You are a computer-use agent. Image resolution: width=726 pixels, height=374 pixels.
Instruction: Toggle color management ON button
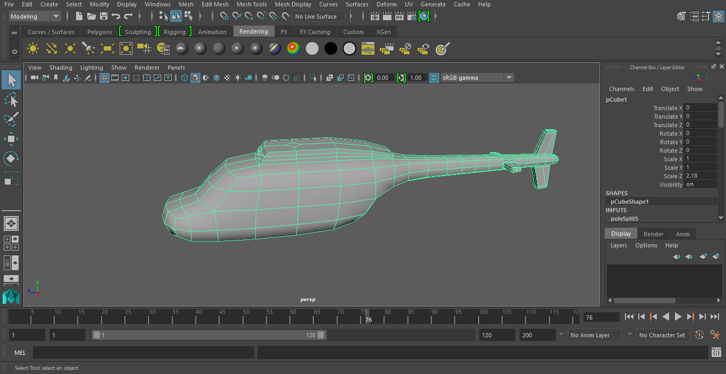pyautogui.click(x=434, y=78)
